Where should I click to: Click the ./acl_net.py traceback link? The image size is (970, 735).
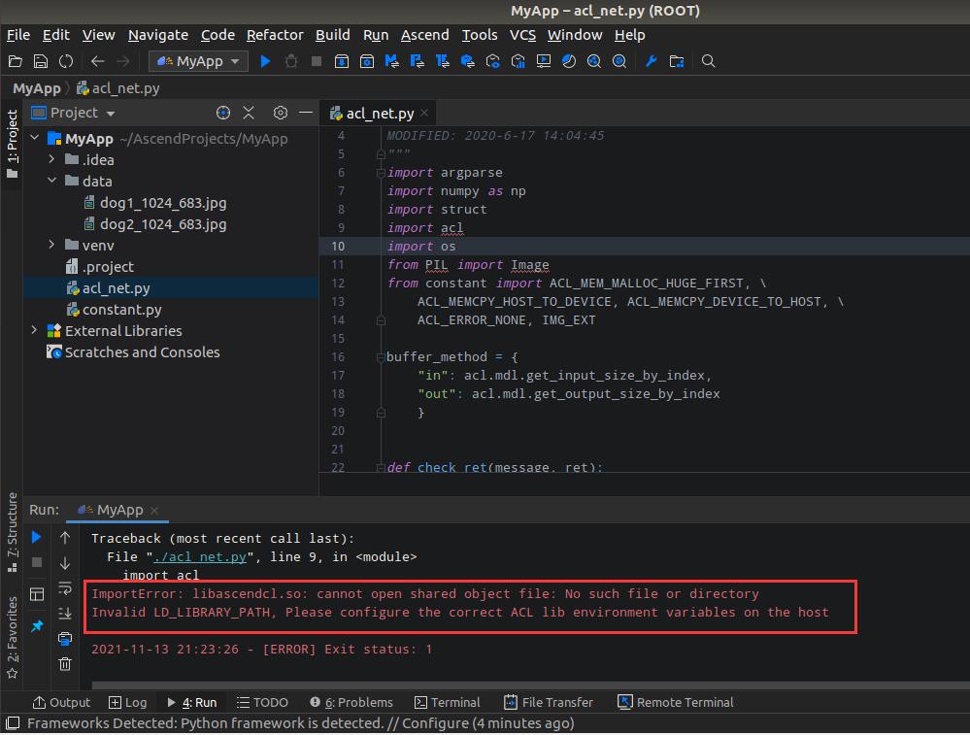200,556
